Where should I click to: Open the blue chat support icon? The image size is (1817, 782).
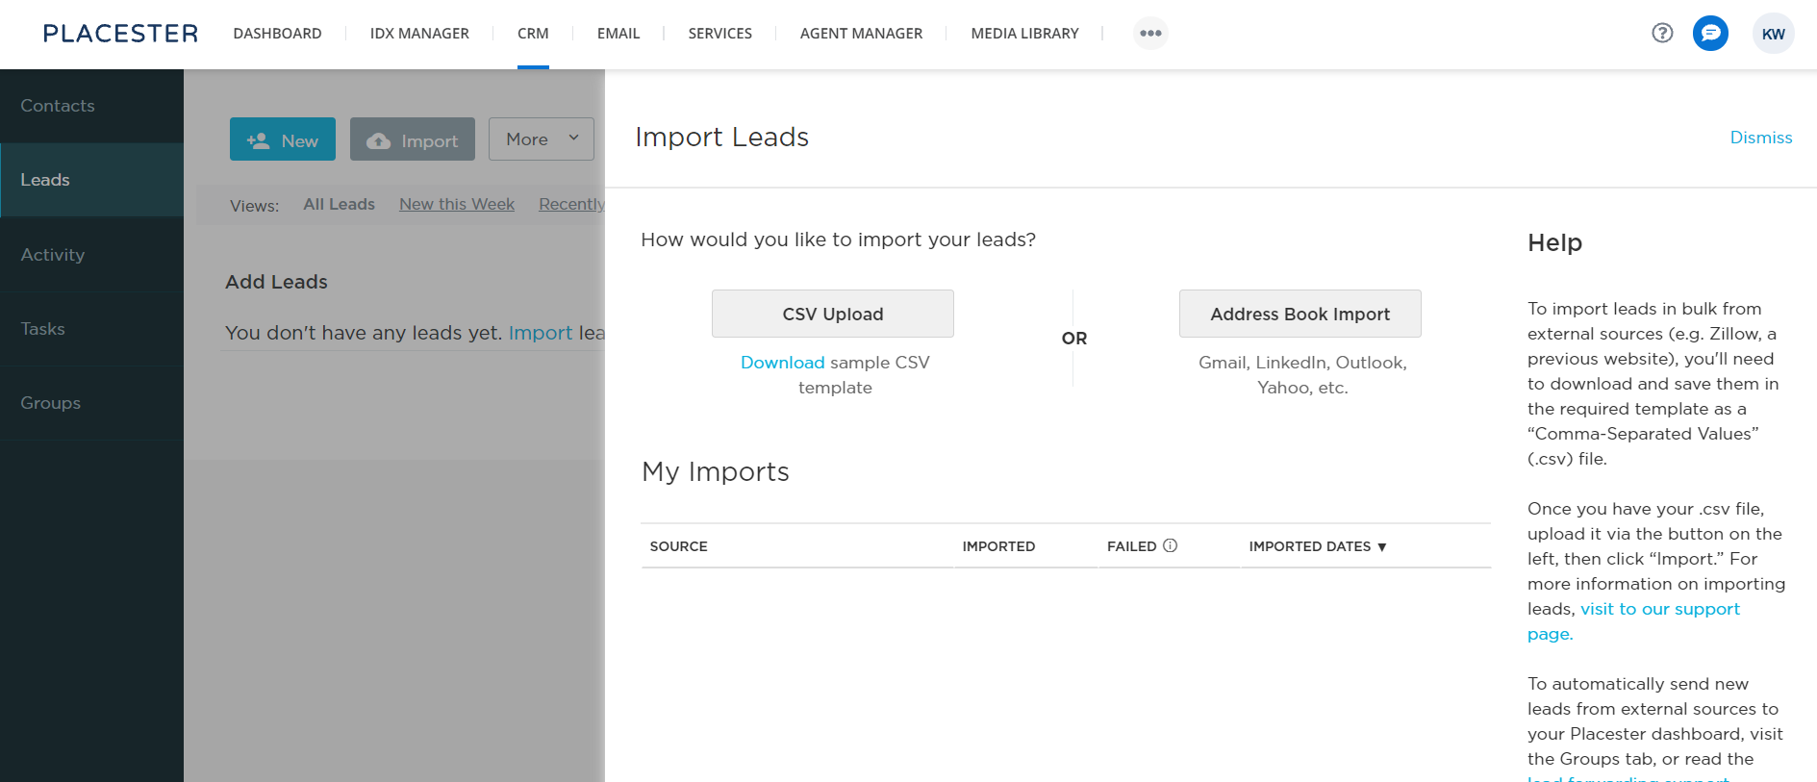click(1710, 34)
